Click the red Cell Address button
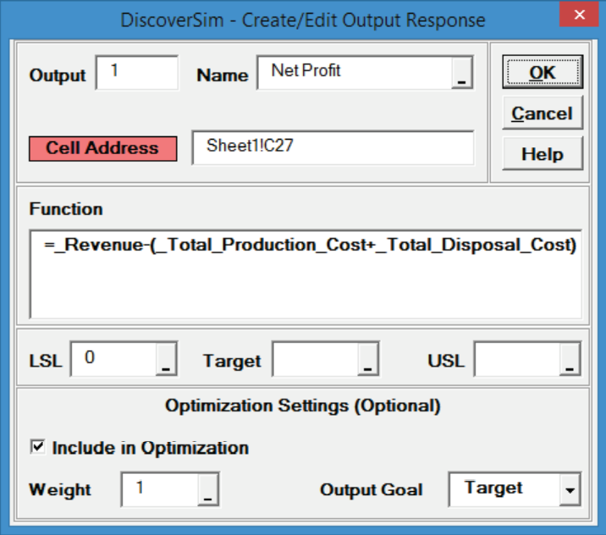Viewport: 606px width, 535px height. [x=102, y=148]
